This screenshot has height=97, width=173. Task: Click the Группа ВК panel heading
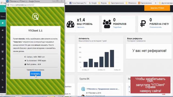click(84, 79)
